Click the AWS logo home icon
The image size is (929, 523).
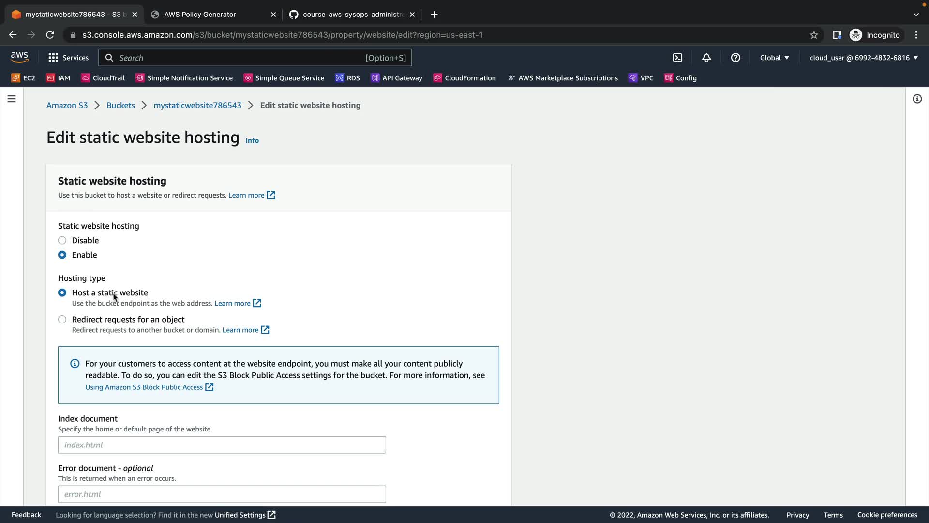tap(19, 57)
